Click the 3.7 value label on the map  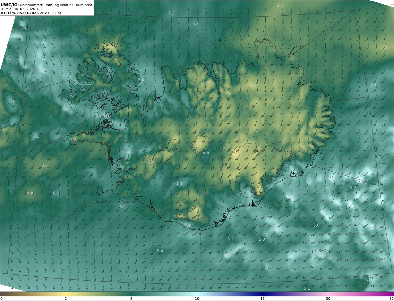[45, 166]
